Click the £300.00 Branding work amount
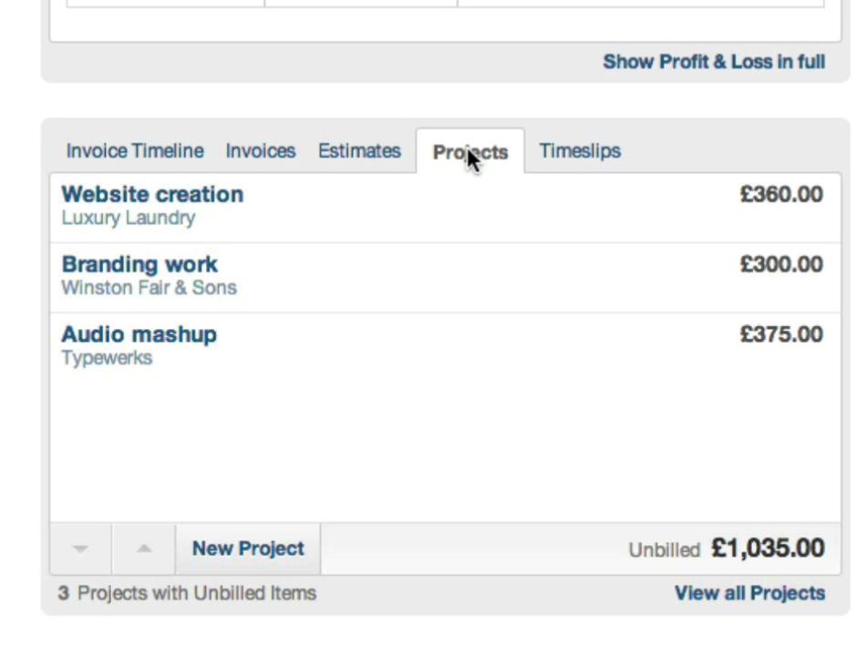This screenshot has width=867, height=646. [x=781, y=265]
